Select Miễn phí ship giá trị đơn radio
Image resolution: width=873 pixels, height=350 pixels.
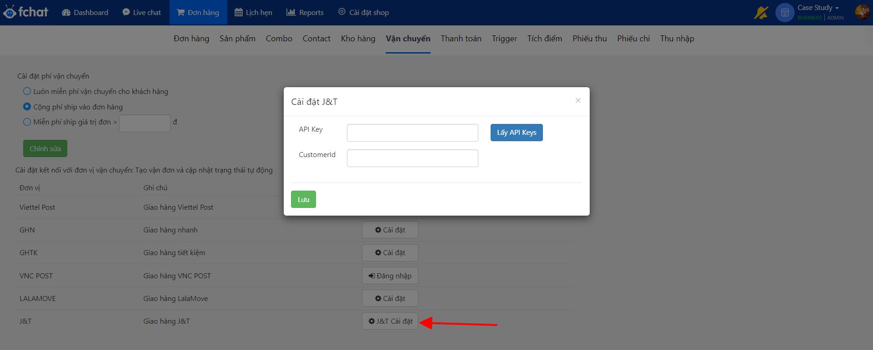coord(27,122)
